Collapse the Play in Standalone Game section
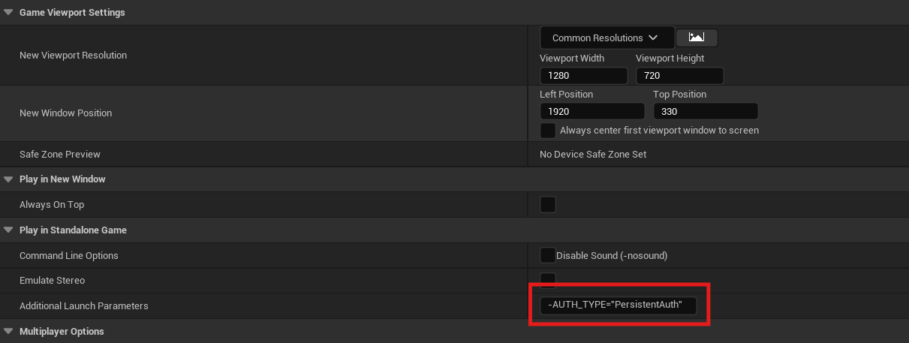 8,230
